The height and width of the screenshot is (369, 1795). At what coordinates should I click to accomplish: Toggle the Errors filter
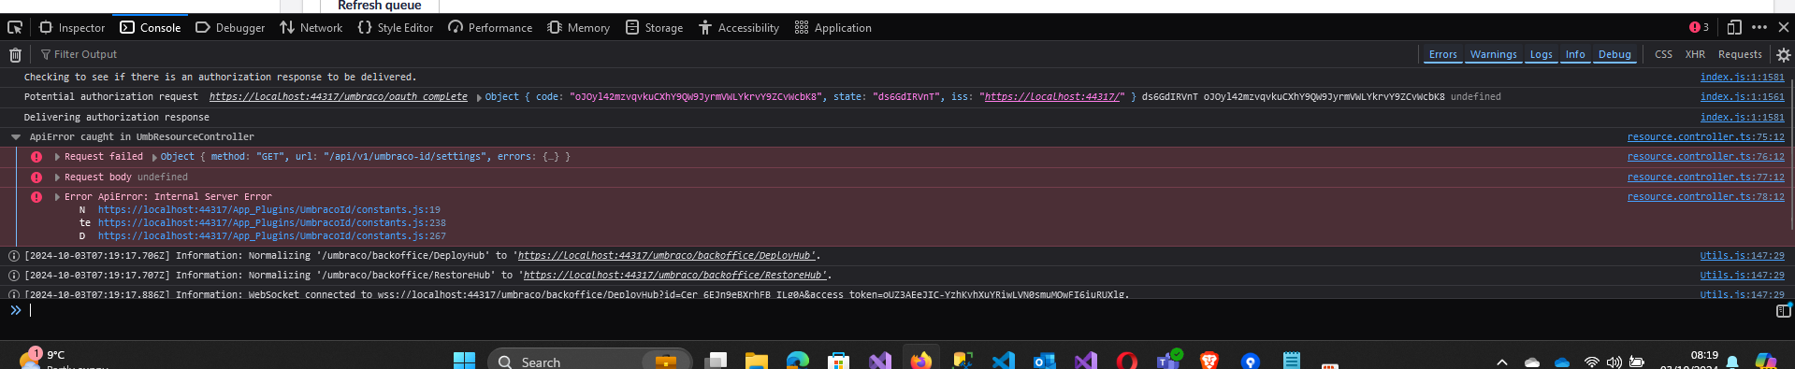tap(1442, 54)
